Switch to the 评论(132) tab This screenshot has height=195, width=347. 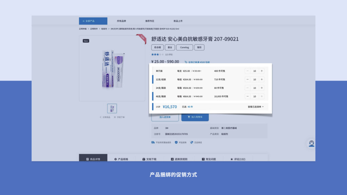(238, 159)
